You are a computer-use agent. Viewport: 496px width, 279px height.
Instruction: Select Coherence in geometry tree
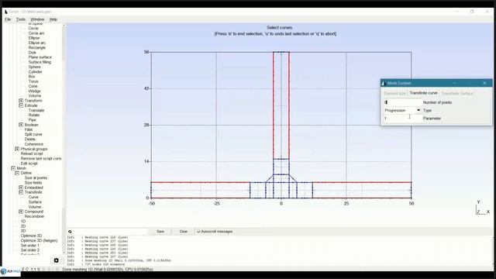(34, 144)
